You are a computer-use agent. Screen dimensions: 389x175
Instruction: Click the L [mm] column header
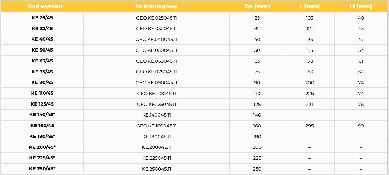[x=310, y=7]
